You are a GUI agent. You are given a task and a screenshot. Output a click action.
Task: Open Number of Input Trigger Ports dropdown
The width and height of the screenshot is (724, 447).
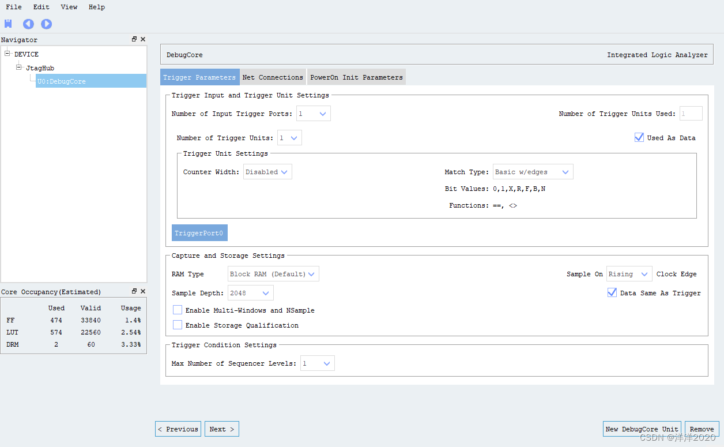click(314, 114)
